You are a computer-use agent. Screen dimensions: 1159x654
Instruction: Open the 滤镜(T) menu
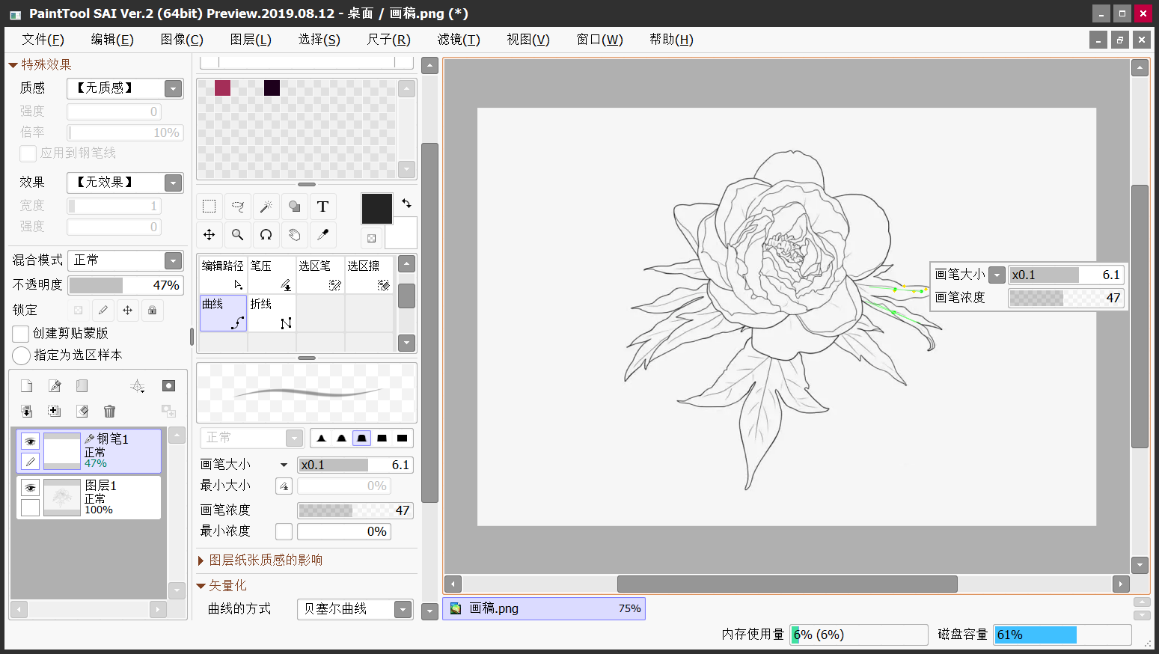tap(459, 40)
